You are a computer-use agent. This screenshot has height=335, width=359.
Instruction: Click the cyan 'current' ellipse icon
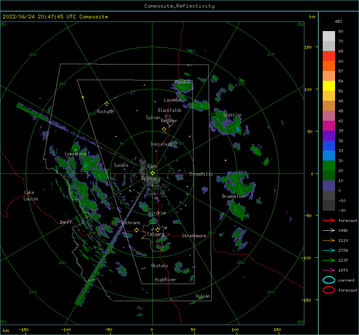[329, 280]
